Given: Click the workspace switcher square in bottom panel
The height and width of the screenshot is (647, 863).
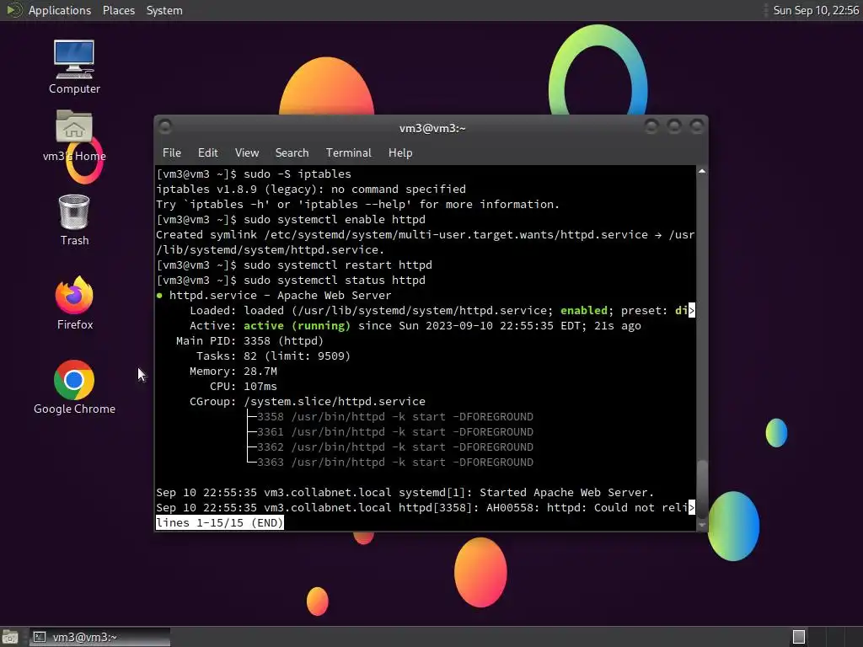Looking at the screenshot, I should tap(799, 637).
